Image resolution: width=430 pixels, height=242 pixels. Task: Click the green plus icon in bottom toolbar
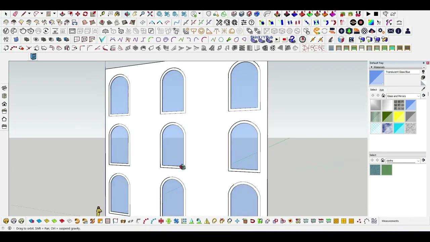pos(168,221)
